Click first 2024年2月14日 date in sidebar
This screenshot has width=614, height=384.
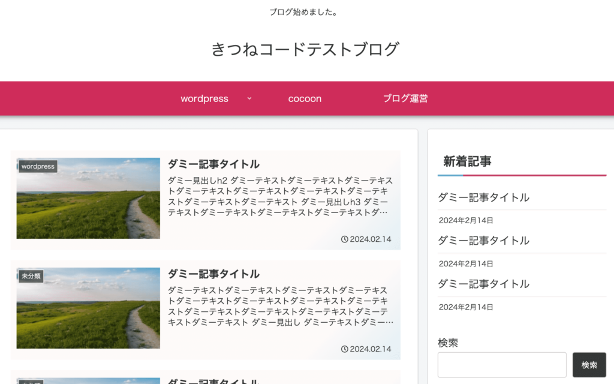point(466,220)
